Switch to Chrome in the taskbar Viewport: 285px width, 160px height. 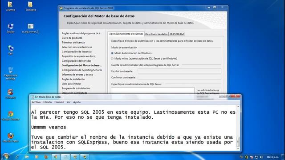coord(56,157)
